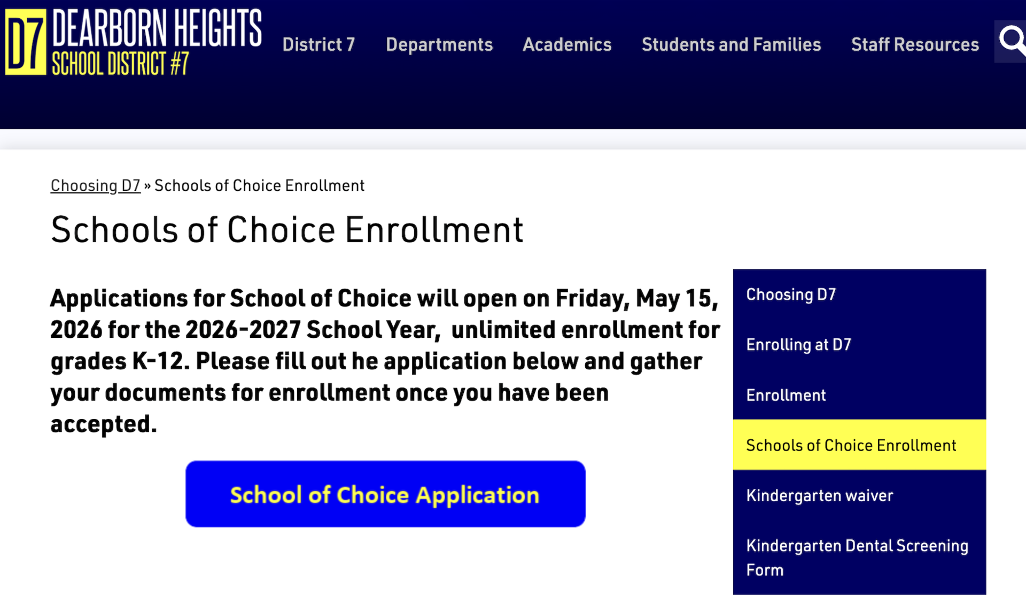Open the Enrollment sidebar page

pyautogui.click(x=786, y=395)
